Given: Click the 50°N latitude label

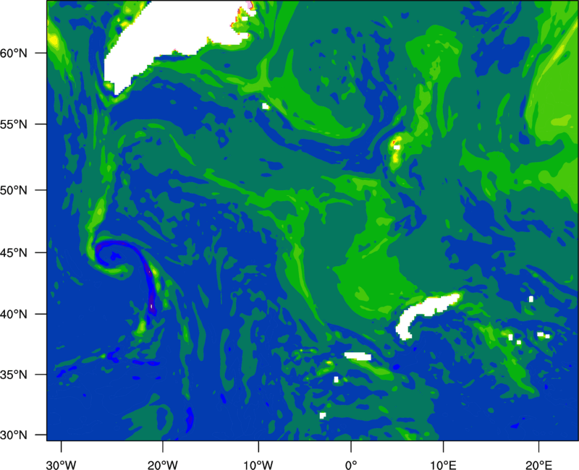Looking at the screenshot, I should click(x=14, y=190).
